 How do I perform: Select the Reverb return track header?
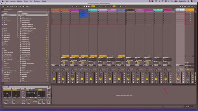point(180,10)
